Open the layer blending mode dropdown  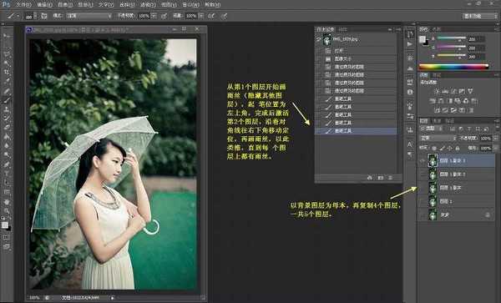click(x=438, y=139)
